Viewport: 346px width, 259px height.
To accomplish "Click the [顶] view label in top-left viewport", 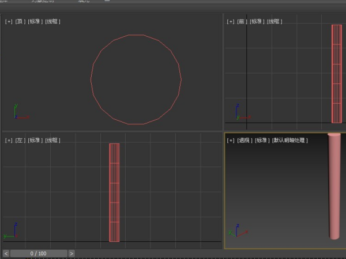I will (x=20, y=21).
